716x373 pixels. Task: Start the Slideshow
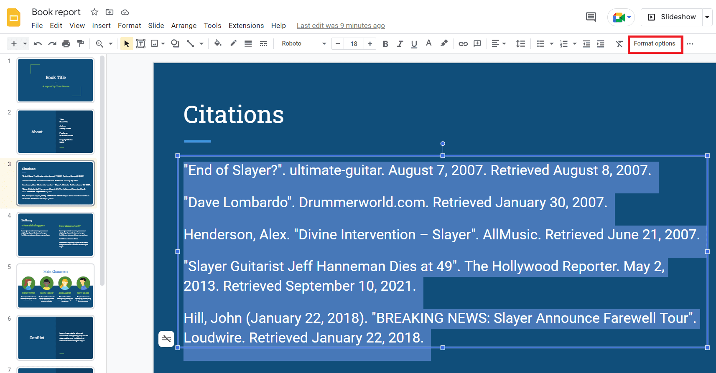672,17
